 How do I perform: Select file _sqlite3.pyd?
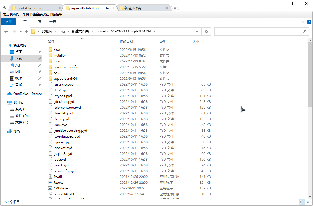[63, 153]
